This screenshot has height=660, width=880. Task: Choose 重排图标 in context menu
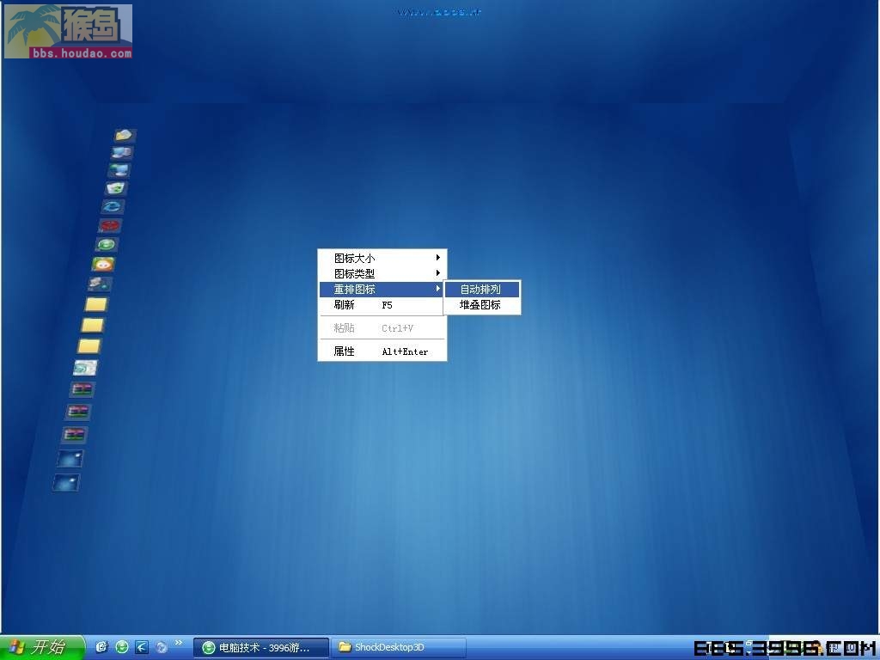382,289
